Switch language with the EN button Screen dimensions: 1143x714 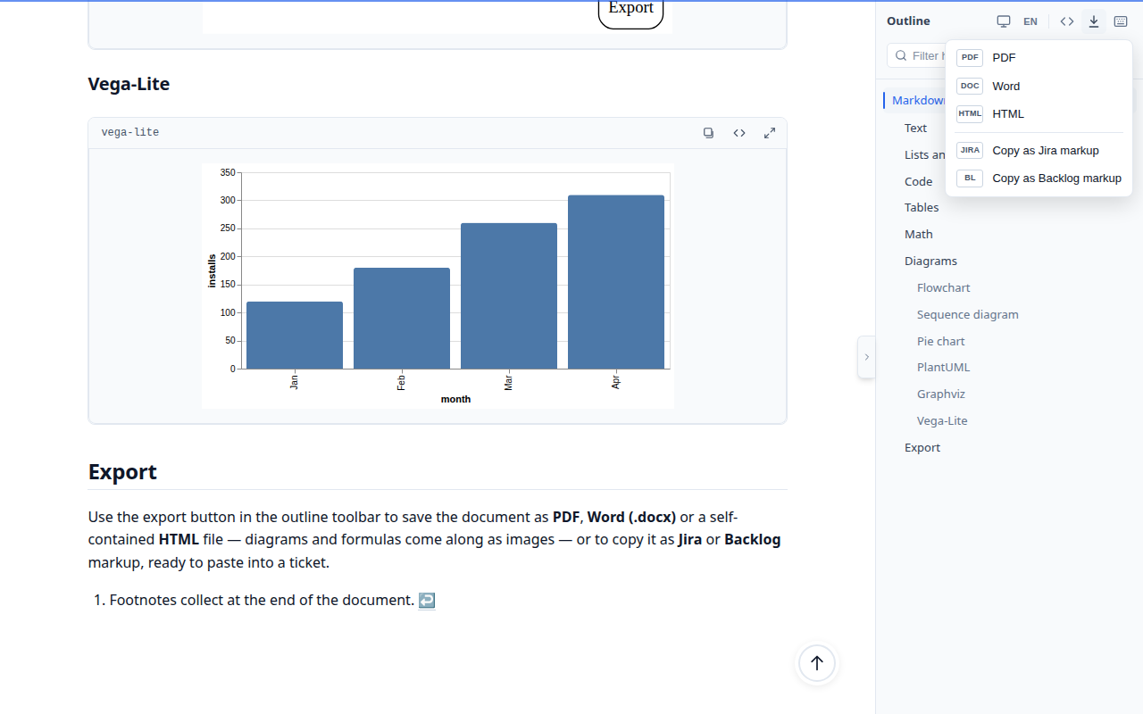pyautogui.click(x=1030, y=21)
